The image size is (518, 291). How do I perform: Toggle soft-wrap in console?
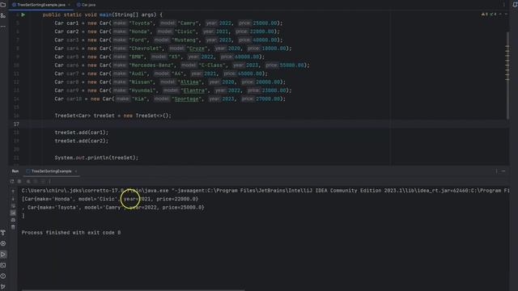point(13,206)
